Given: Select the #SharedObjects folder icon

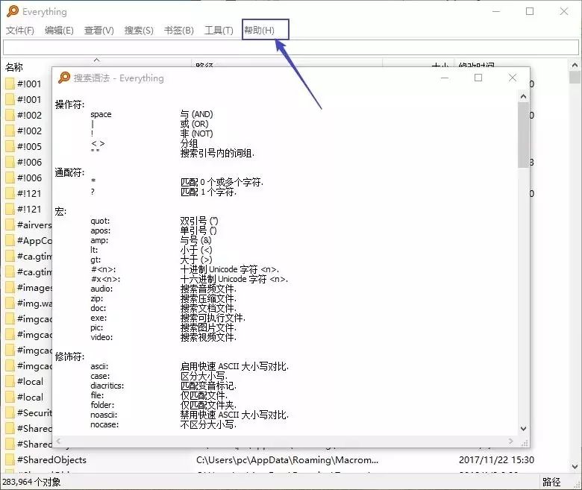Looking at the screenshot, I should coord(10,460).
